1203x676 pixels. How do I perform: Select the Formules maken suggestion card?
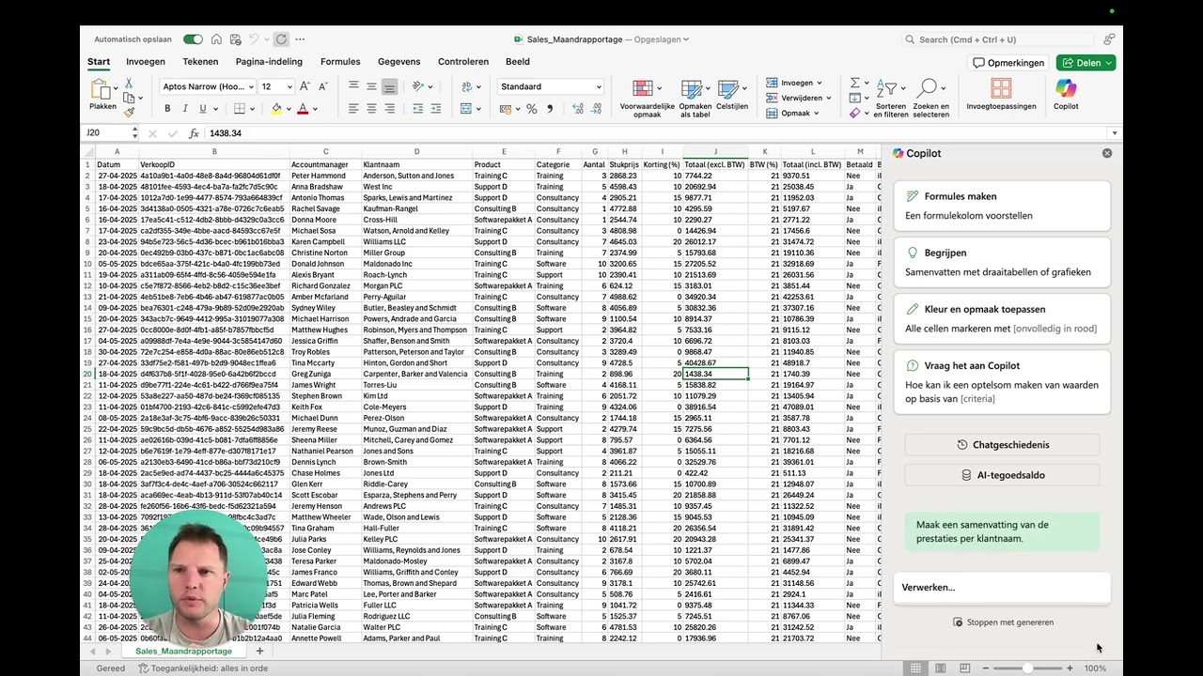[x=1002, y=206]
